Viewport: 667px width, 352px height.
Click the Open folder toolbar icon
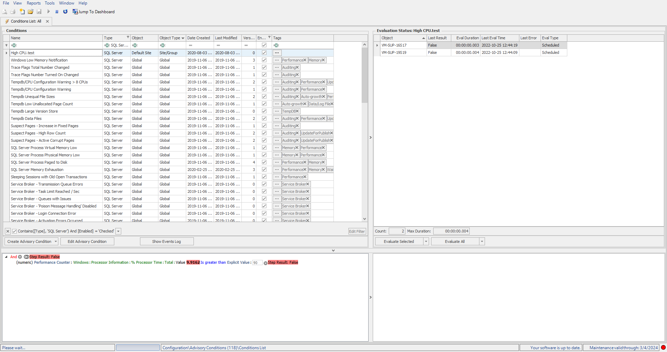pos(31,12)
